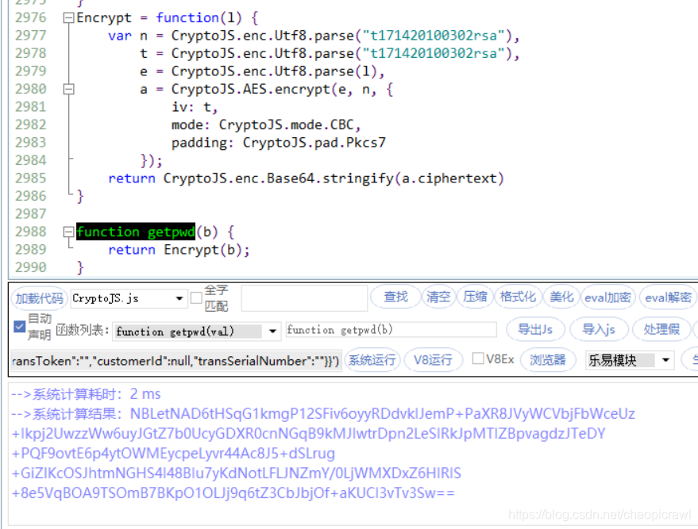Click the 浏览器 browser button
The height and width of the screenshot is (529, 698).
tap(548, 359)
